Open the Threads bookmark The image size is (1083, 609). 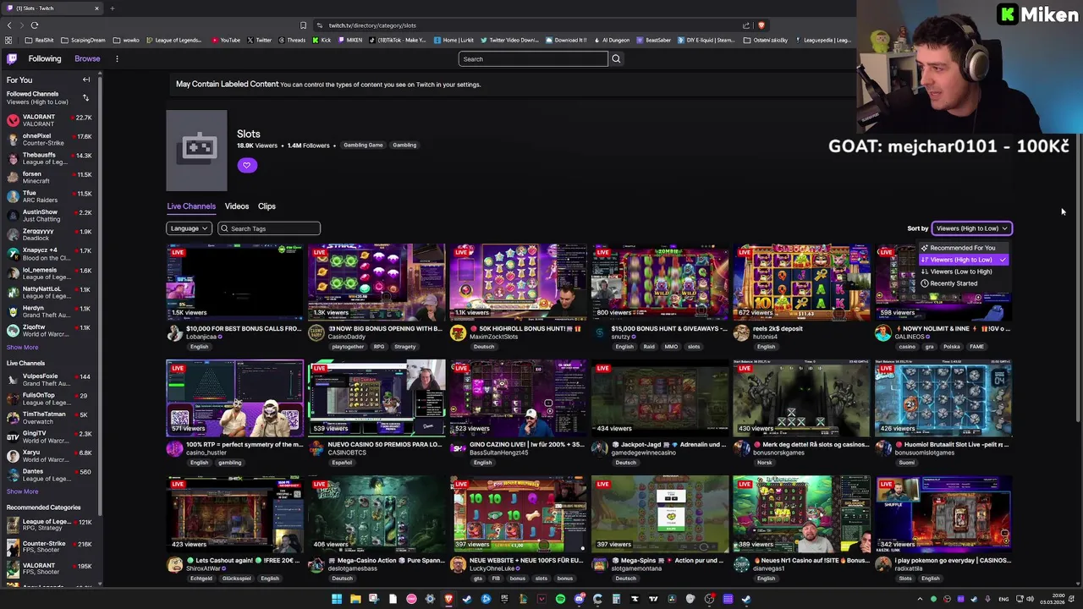pyautogui.click(x=292, y=40)
